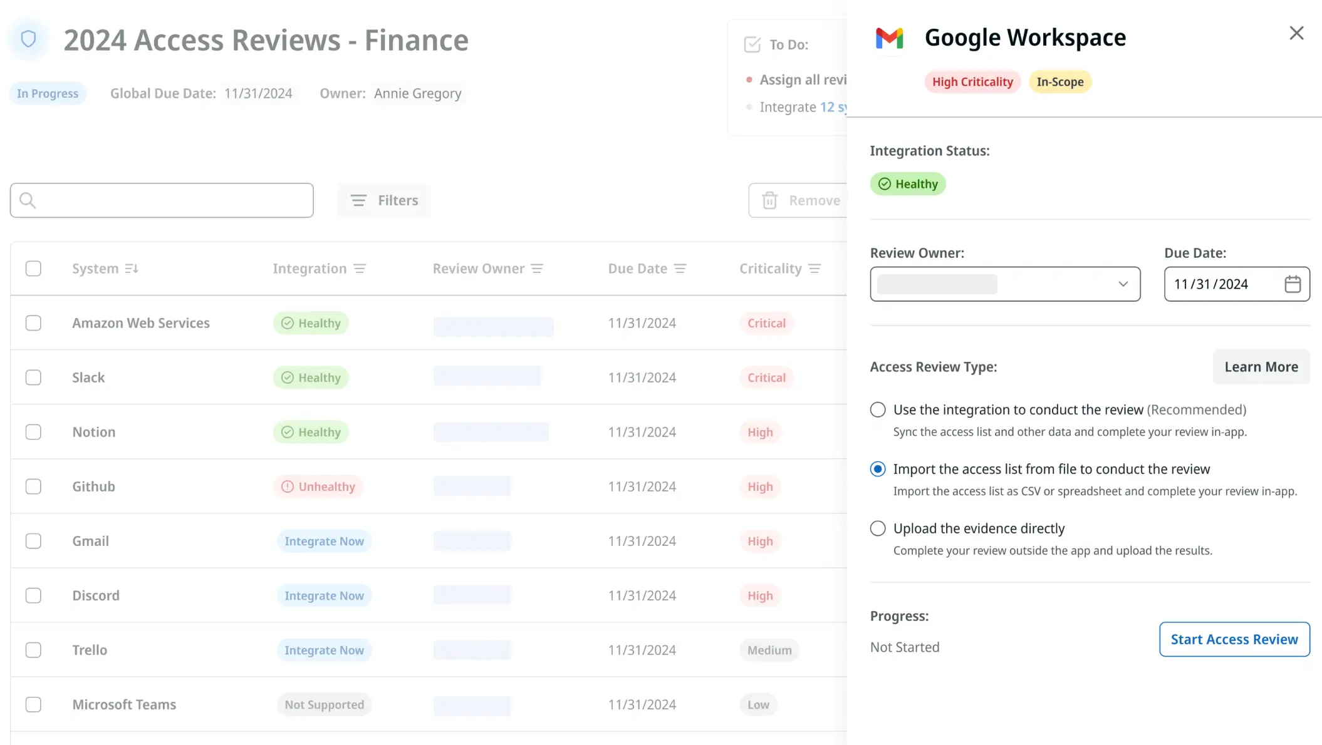Click the System column sort icon
The width and height of the screenshot is (1322, 745).
[131, 269]
